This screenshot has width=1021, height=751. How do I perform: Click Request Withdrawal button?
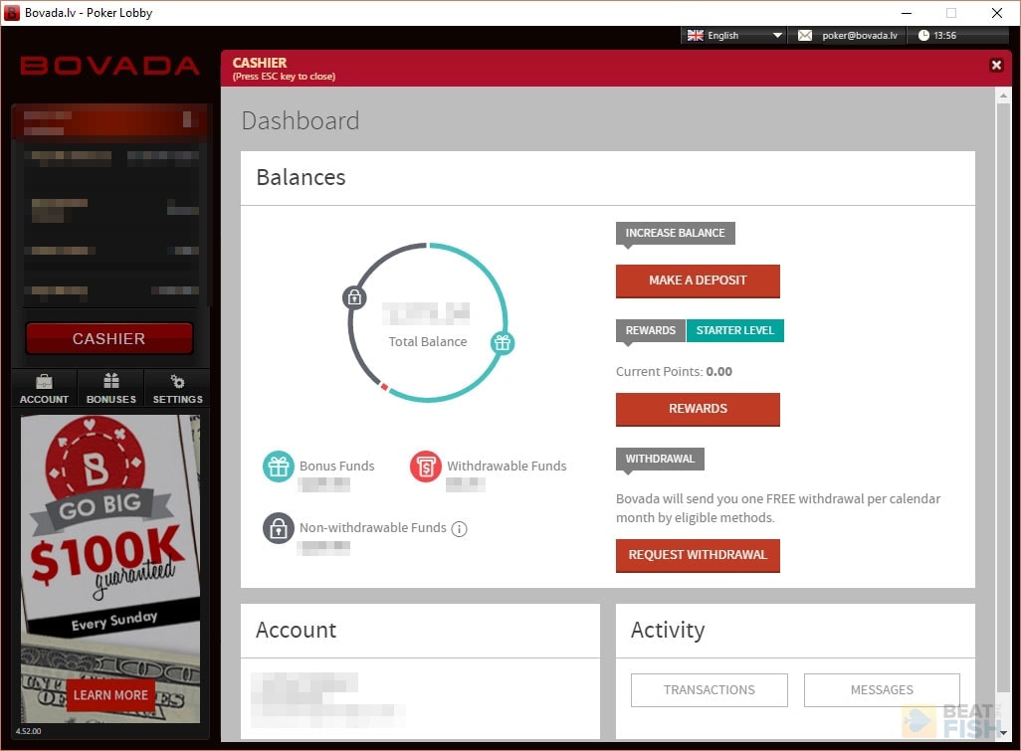point(698,555)
